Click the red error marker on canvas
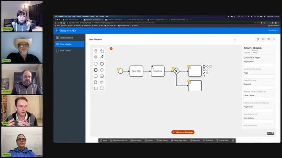 111,49
